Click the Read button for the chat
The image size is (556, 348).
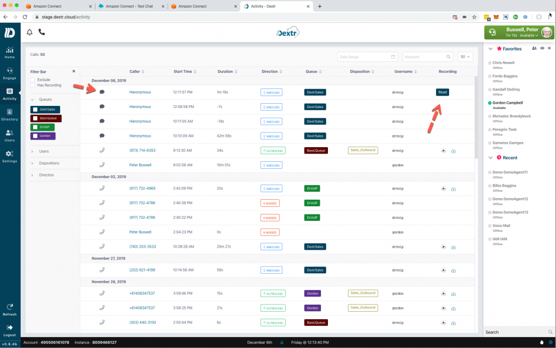click(x=443, y=92)
